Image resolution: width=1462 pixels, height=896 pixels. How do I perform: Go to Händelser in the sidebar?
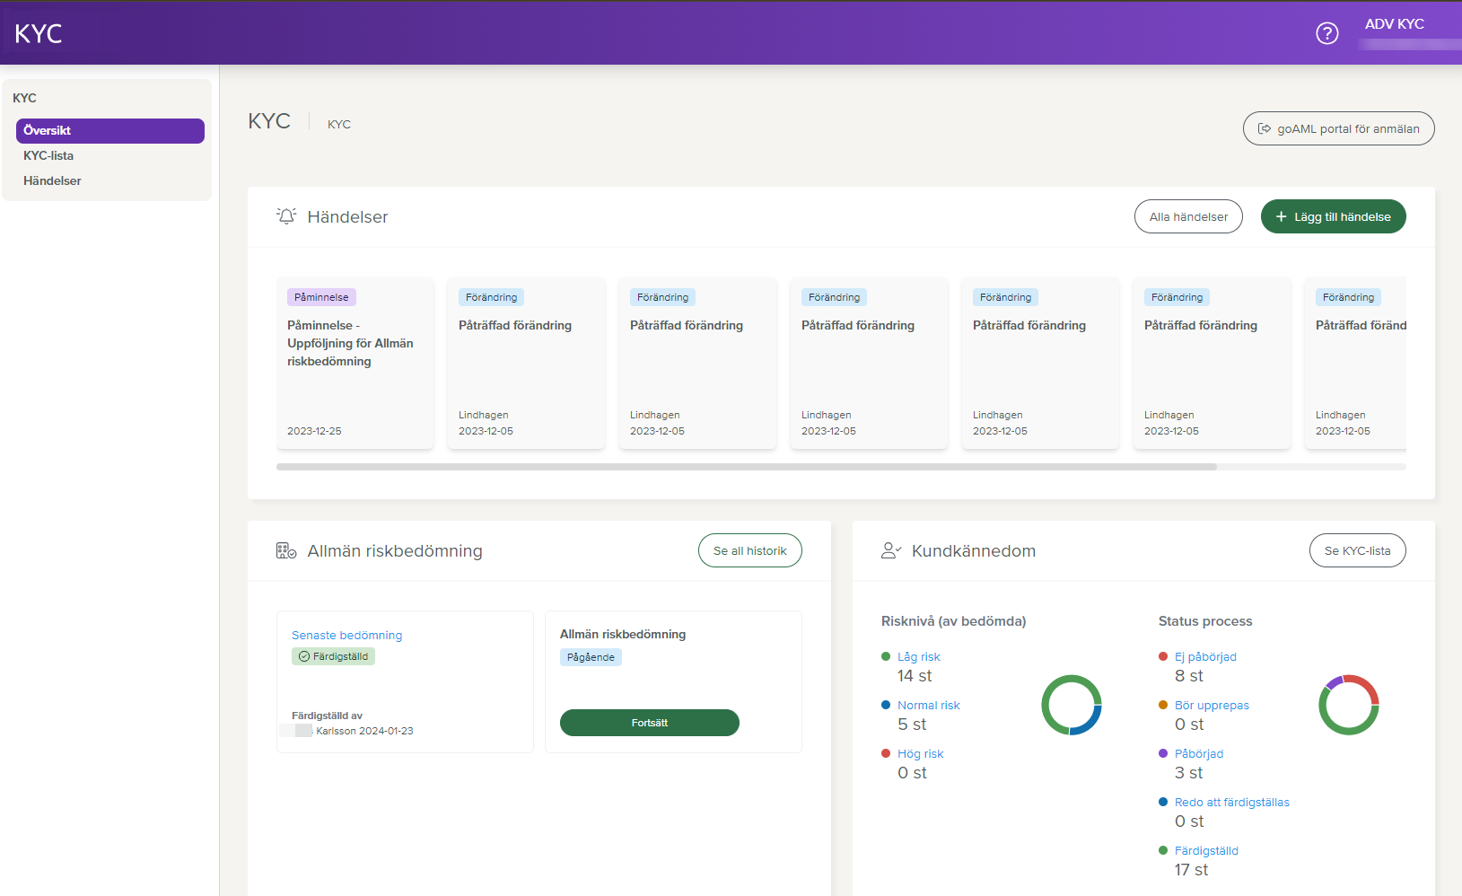click(52, 180)
